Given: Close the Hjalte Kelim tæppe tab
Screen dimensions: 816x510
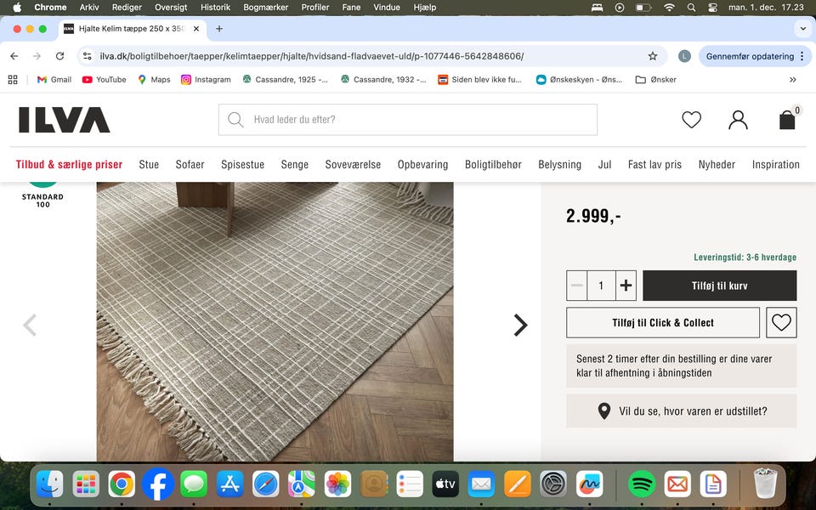Looking at the screenshot, I should click(x=196, y=29).
